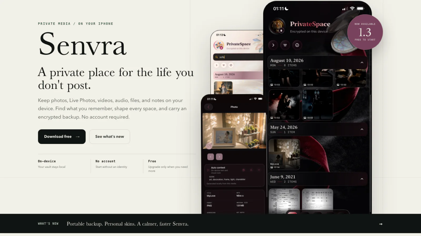The width and height of the screenshot is (421, 236).
Task: Tap the moon focus icon beside 01:11 in large phone
Action: (287, 9)
